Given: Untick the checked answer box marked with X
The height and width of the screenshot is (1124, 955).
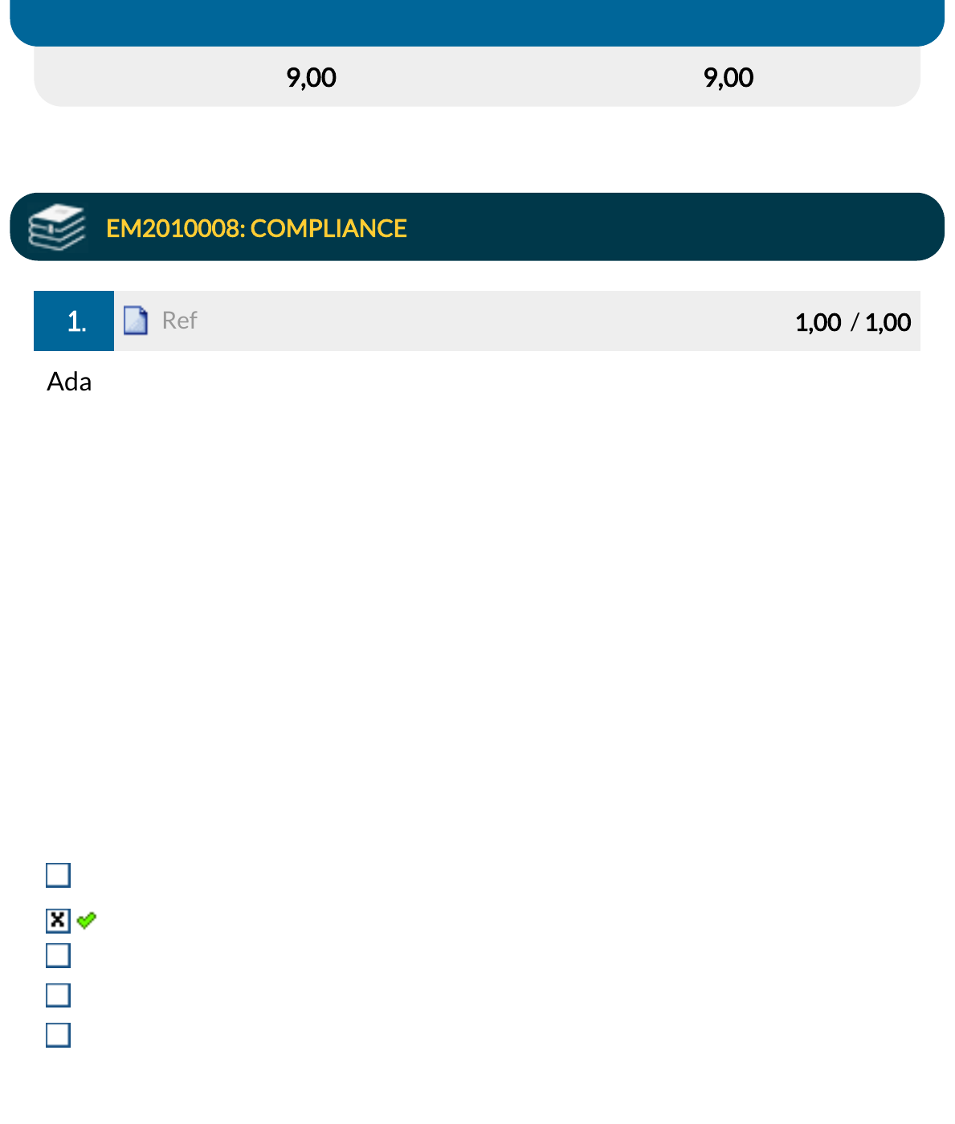Looking at the screenshot, I should pyautogui.click(x=58, y=920).
